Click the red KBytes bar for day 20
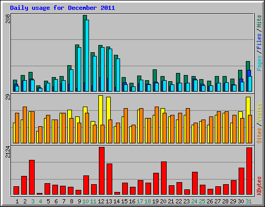The width and height of the screenshot is (265, 207). pos(164,178)
